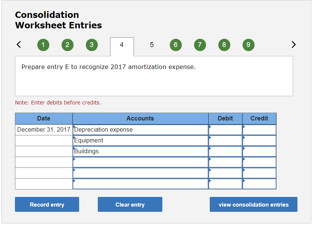Select step 8 in the worksheet navigator
The image size is (315, 226).
(x=224, y=45)
